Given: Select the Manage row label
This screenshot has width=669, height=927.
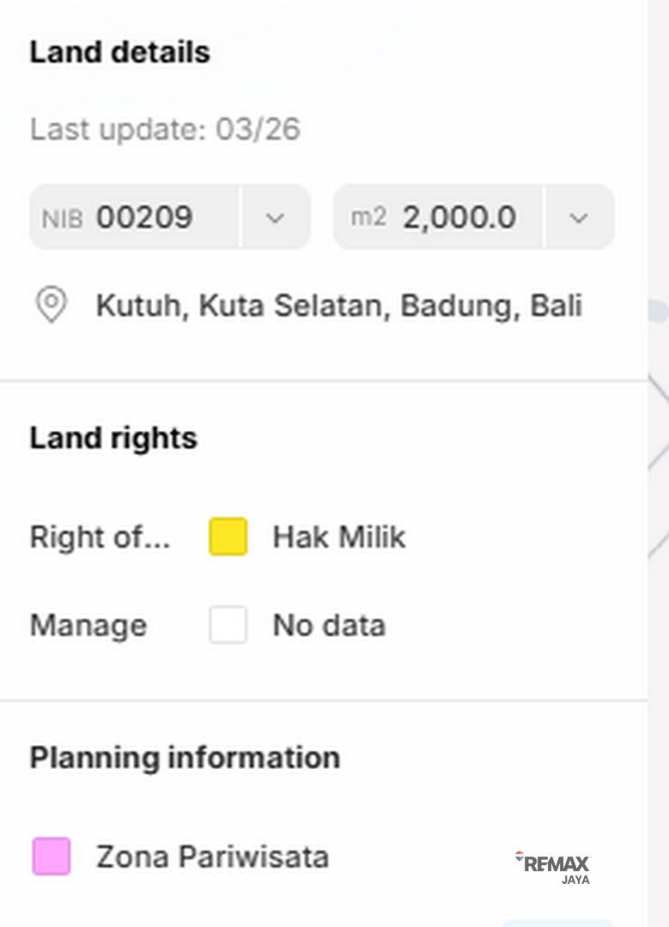Looking at the screenshot, I should (88, 625).
